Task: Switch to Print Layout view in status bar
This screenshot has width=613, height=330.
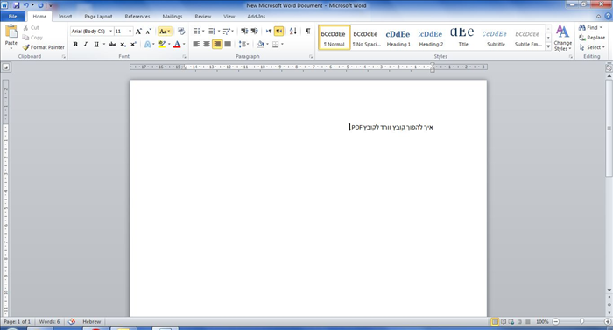Action: click(495, 322)
